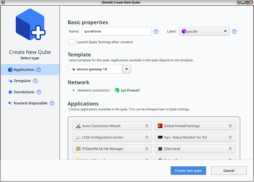Remove LXQt Configuration Center with trash icon
Image resolution: width=254 pixels, height=182 pixels.
tap(147, 137)
